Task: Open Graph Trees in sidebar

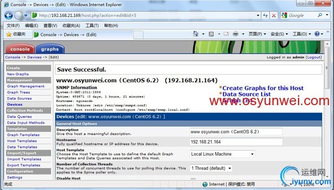Action: tap(18, 93)
